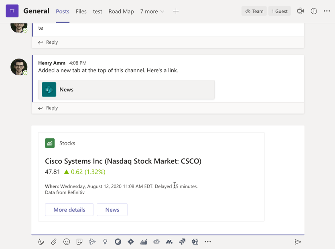Open more messaging extensions ellipsis
The height and width of the screenshot is (249, 335).
208,242
